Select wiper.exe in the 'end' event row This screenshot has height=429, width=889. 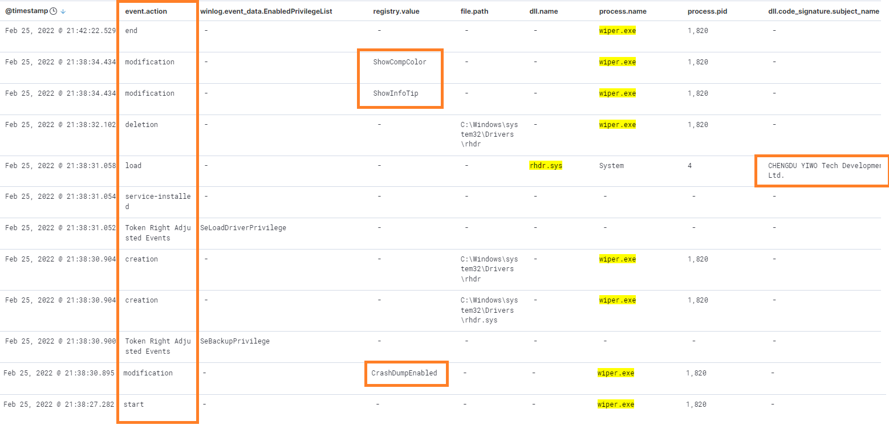(x=618, y=31)
